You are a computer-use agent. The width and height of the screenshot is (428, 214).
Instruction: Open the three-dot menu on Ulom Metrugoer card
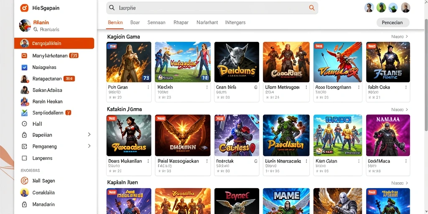pos(306,87)
